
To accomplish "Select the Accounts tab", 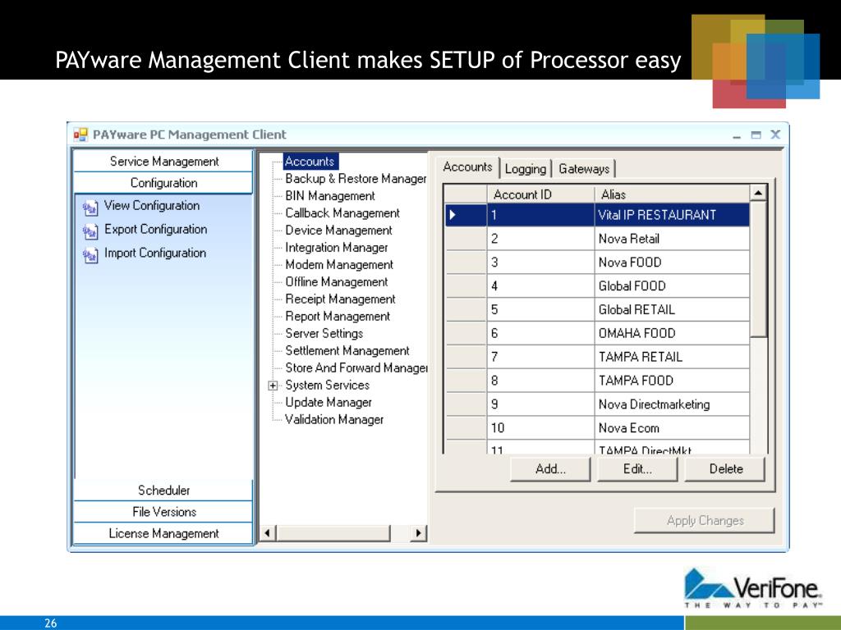I will [467, 167].
